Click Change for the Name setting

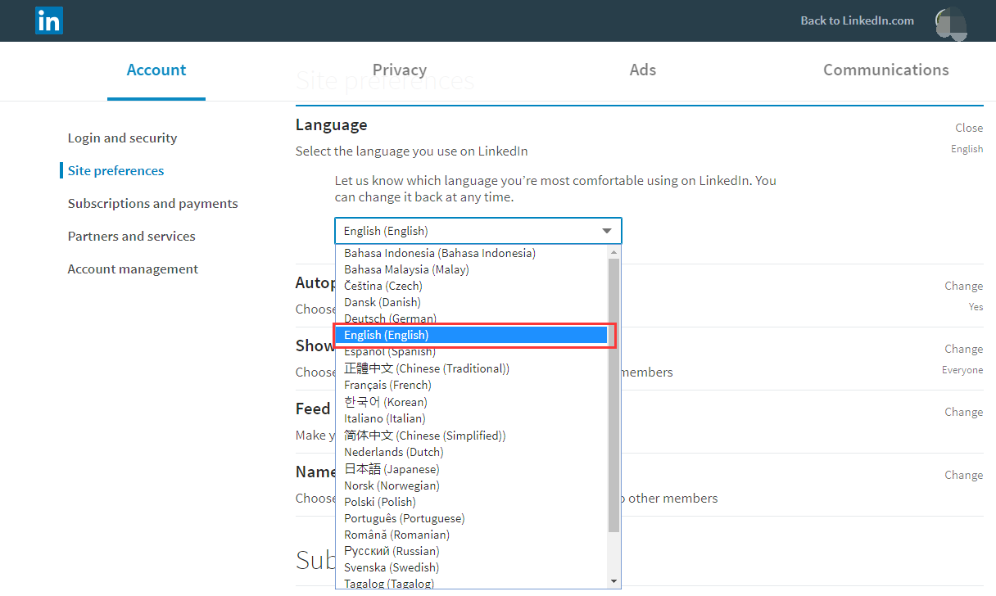click(963, 475)
